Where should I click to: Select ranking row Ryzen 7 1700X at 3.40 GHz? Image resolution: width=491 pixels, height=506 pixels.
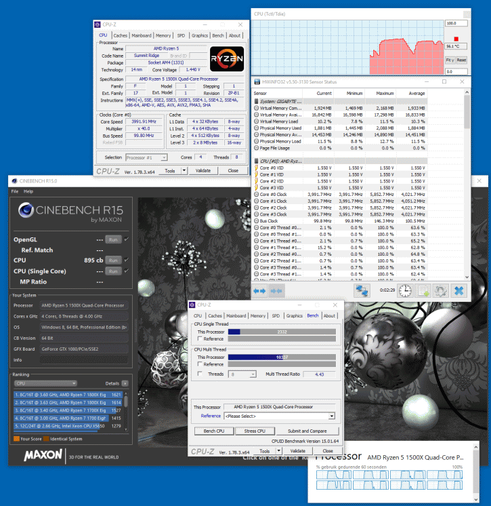tap(68, 410)
